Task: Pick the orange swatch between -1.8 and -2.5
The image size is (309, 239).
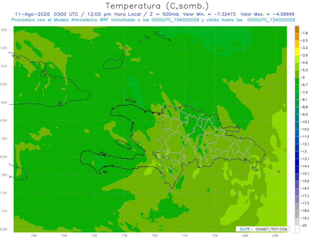Action: (297, 37)
